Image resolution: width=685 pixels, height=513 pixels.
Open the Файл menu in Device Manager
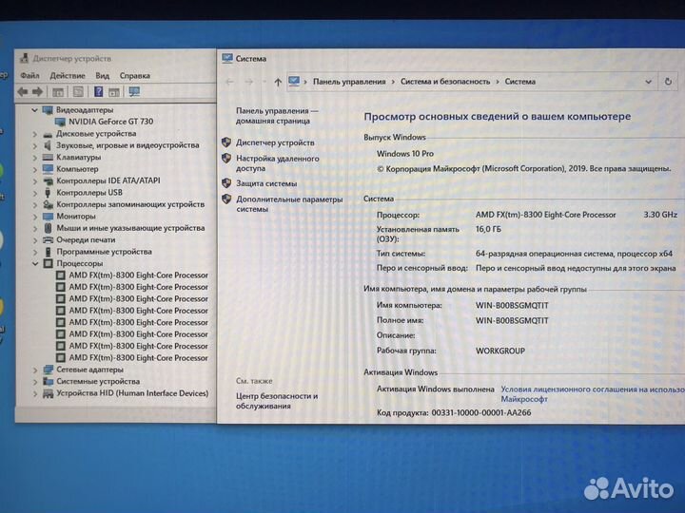[29, 75]
